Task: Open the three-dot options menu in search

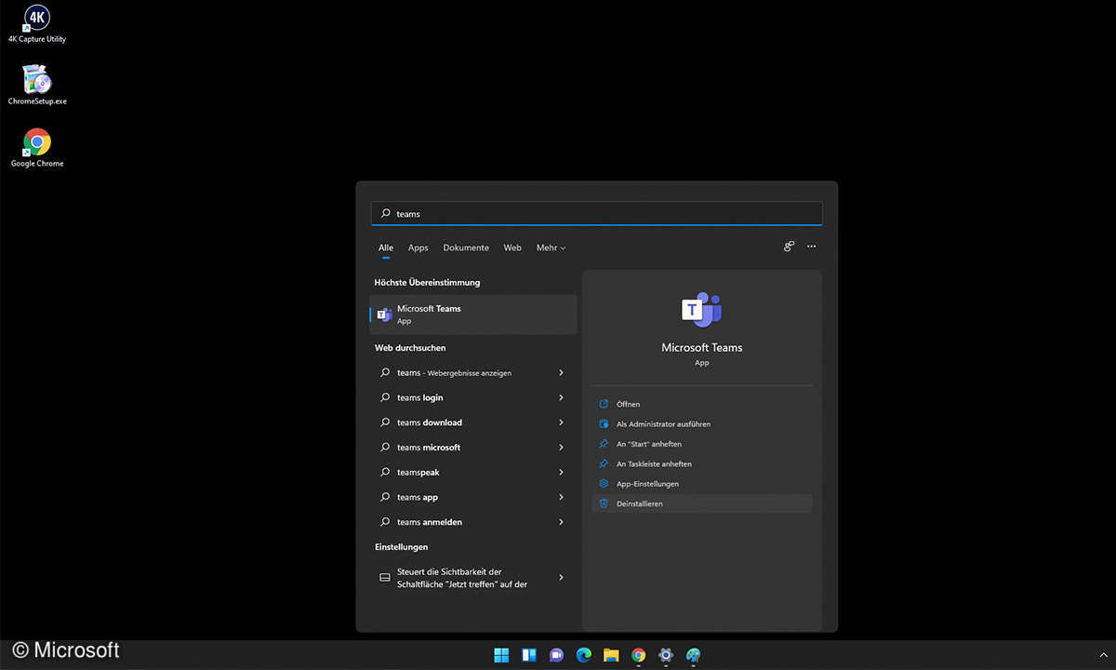Action: coord(812,247)
